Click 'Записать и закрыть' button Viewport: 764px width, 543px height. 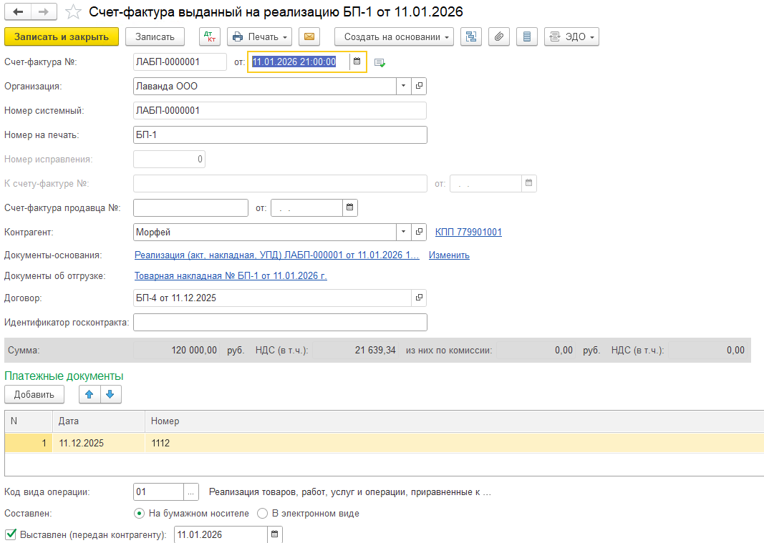point(62,36)
